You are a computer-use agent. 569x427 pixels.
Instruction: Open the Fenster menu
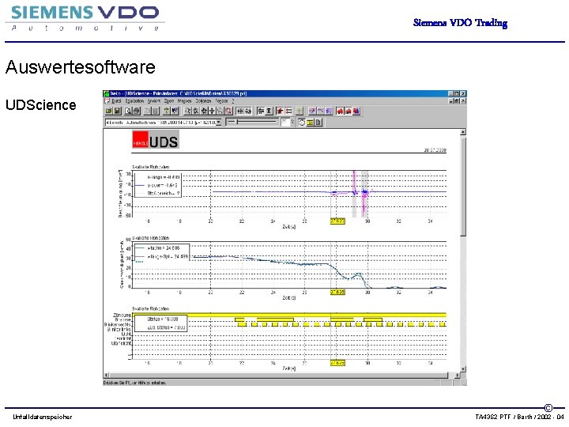tap(222, 101)
